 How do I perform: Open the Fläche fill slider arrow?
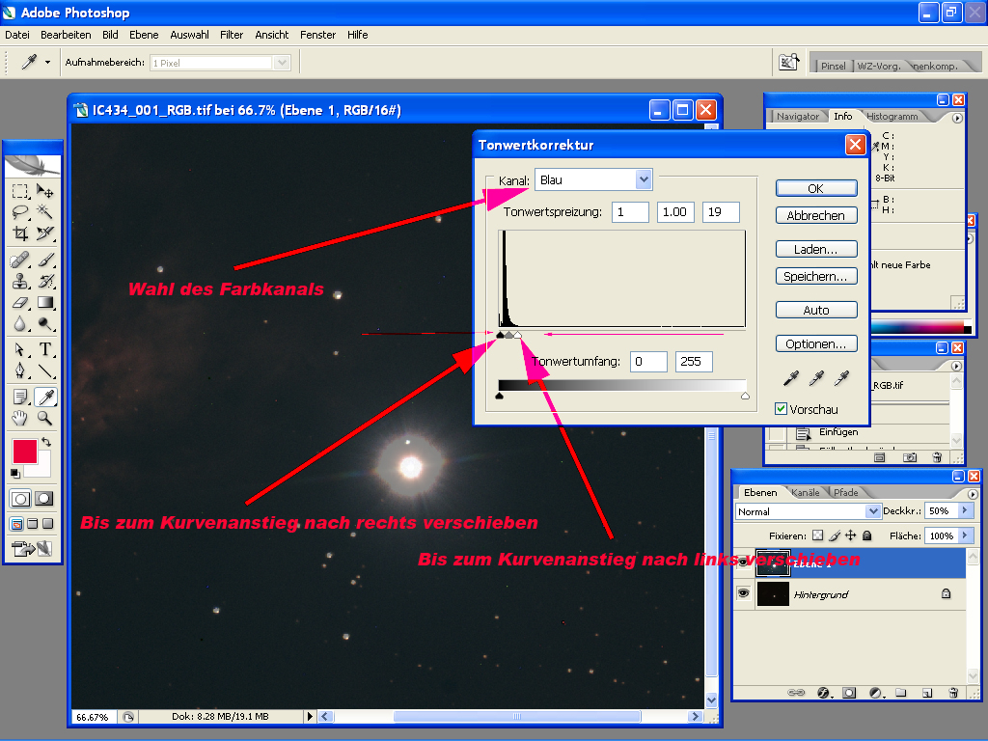[x=965, y=535]
